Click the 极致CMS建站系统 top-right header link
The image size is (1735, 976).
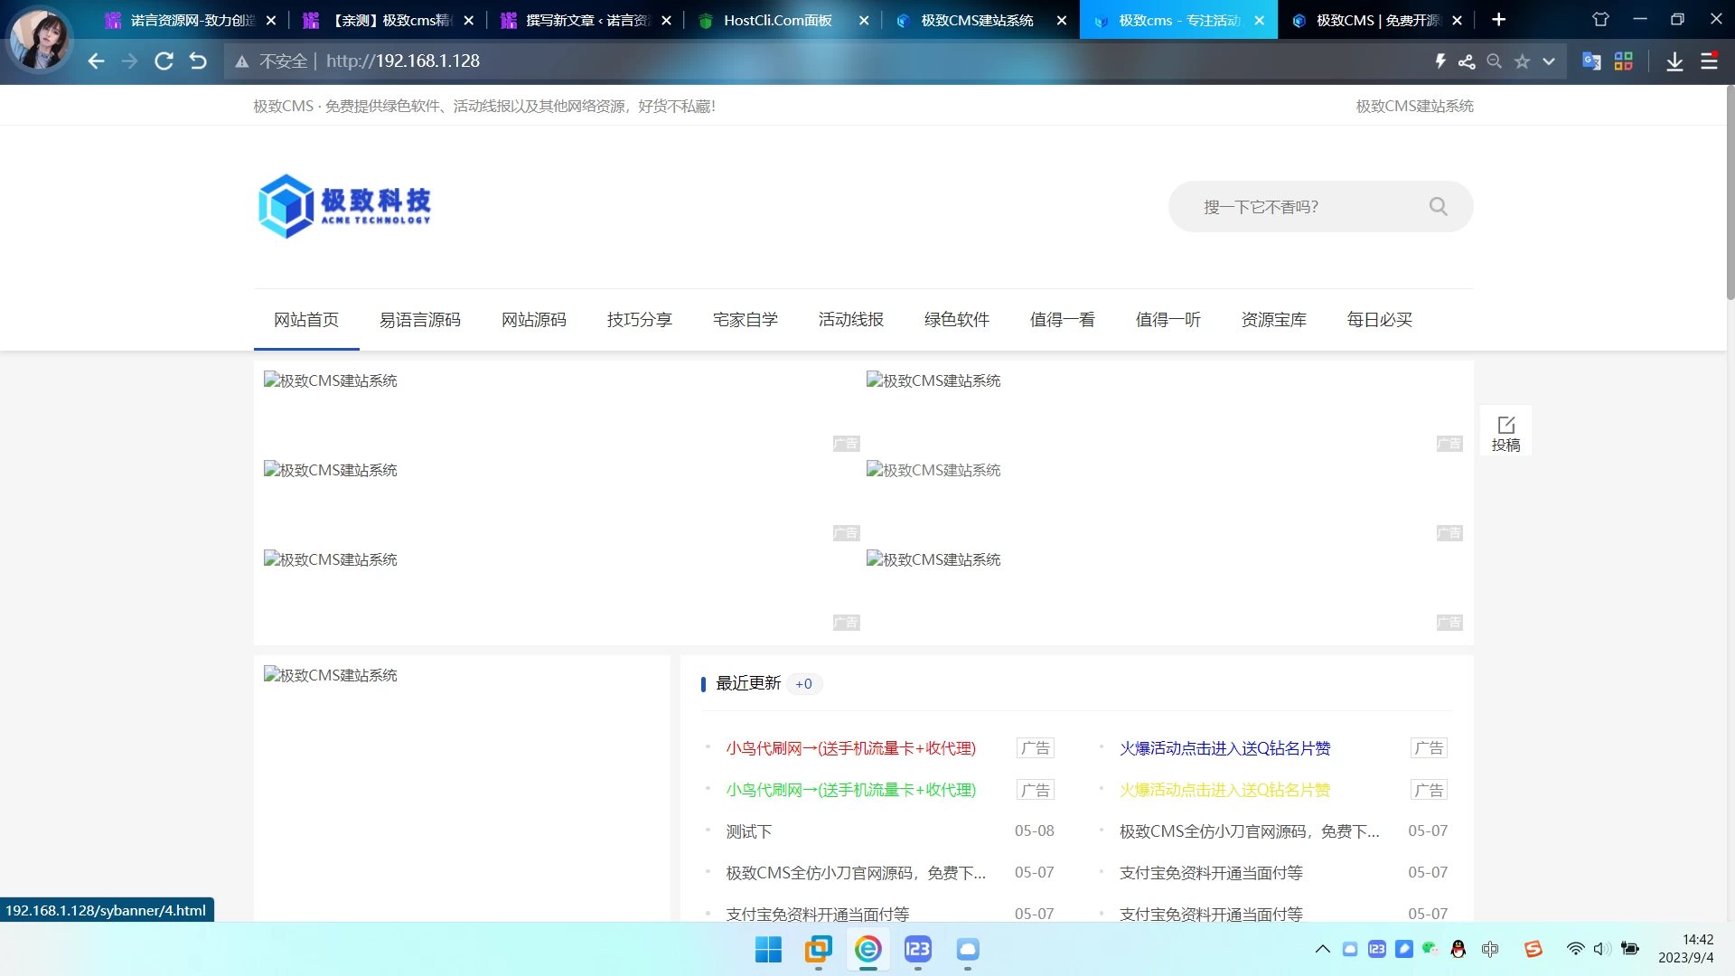[x=1414, y=106]
